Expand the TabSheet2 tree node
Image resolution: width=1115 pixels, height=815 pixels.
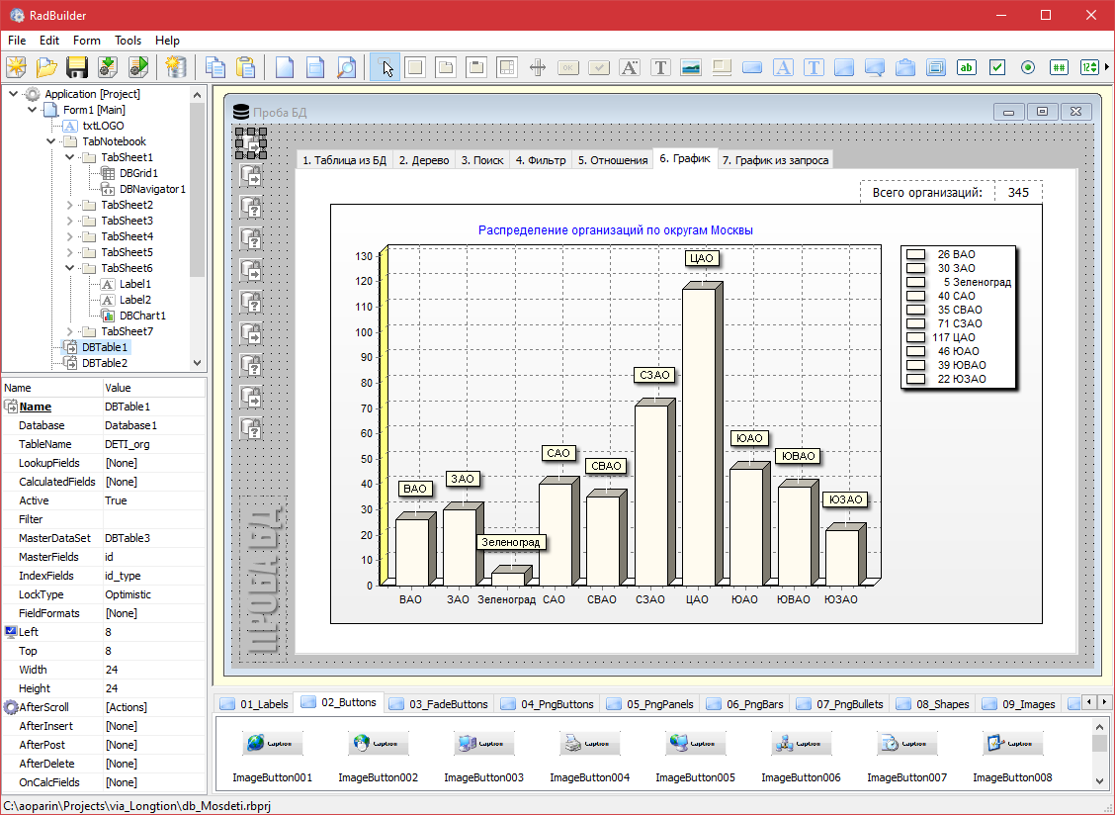(70, 205)
